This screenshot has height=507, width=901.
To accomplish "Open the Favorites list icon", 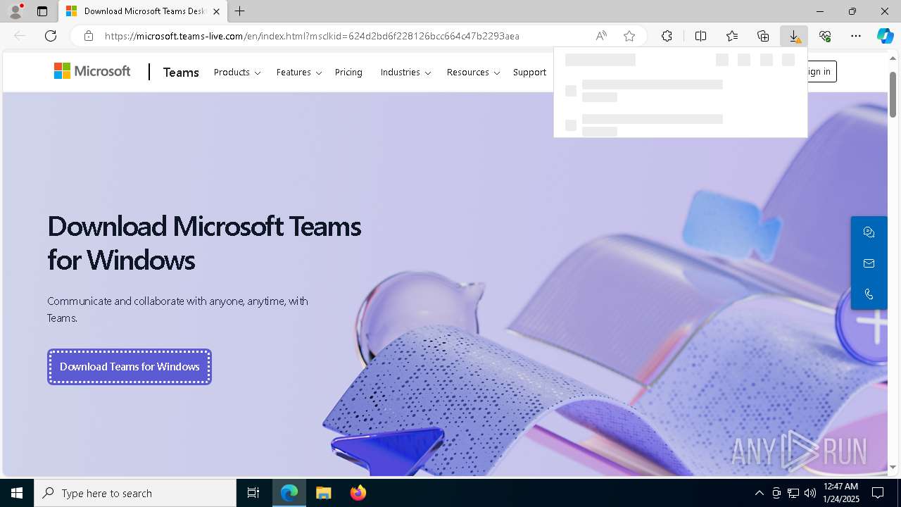I will tap(732, 36).
